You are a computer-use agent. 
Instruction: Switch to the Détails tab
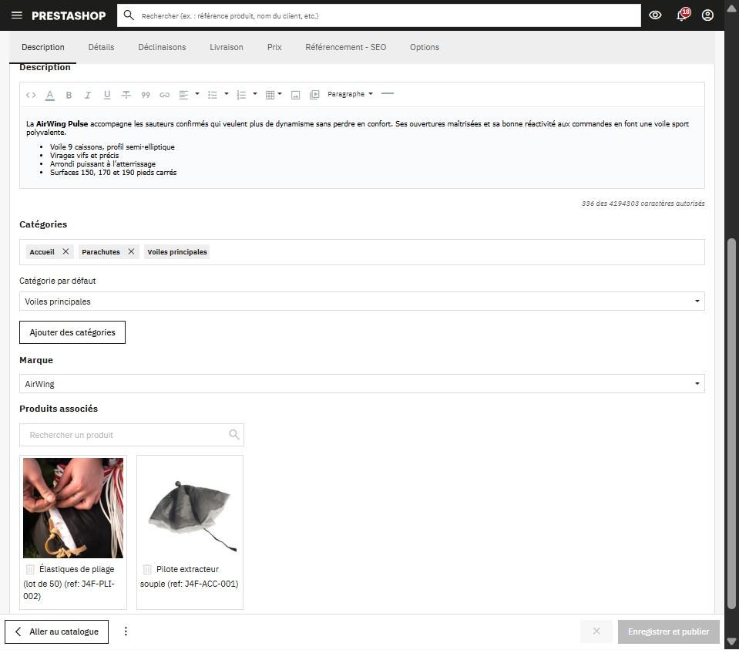click(101, 47)
